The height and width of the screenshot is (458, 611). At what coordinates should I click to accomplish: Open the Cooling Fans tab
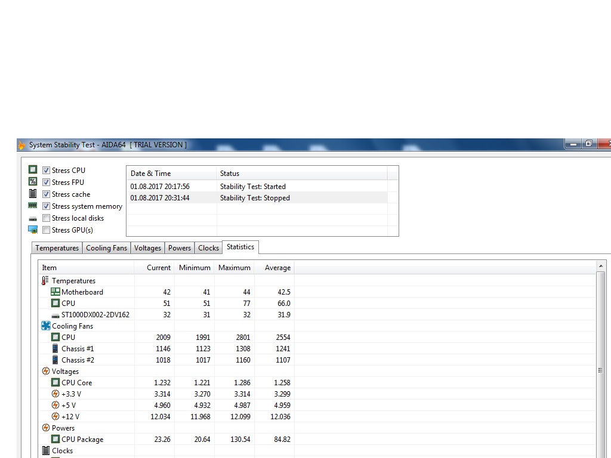click(106, 248)
